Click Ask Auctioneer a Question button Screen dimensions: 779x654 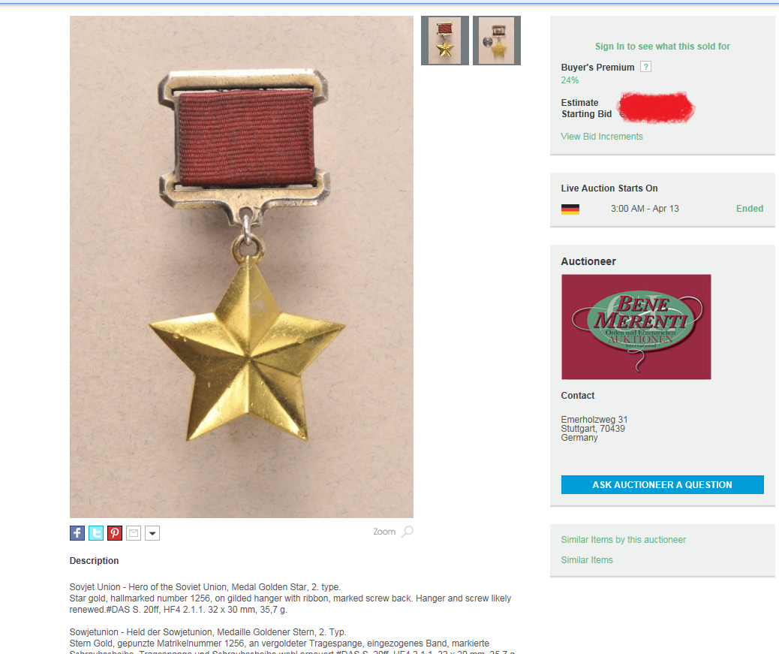[x=662, y=484]
